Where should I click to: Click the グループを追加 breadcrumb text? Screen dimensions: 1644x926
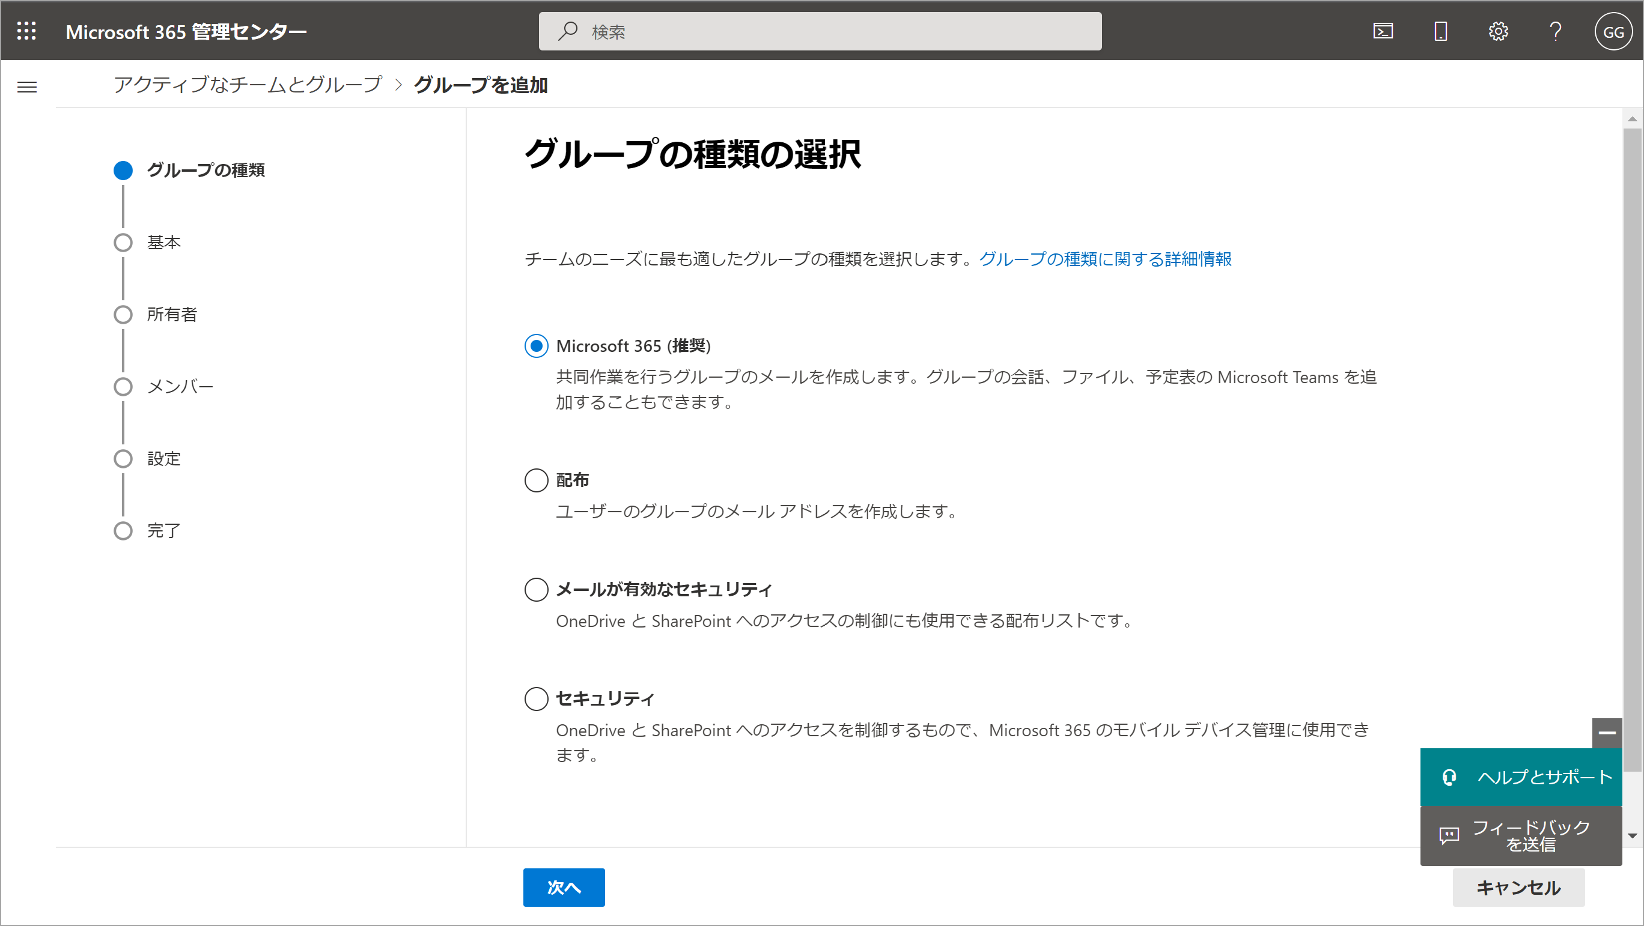481,85
